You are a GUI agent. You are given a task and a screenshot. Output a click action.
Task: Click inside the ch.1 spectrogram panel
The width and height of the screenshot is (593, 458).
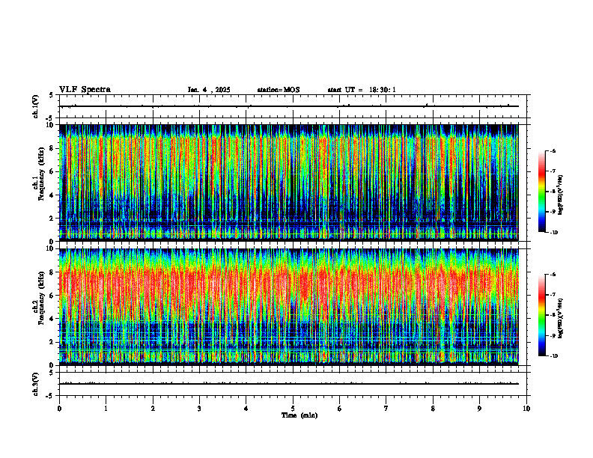tap(289, 183)
